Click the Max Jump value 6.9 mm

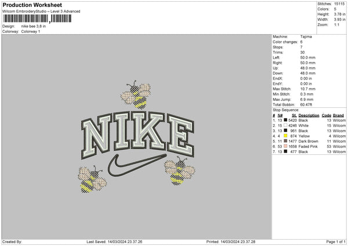[x=307, y=99]
